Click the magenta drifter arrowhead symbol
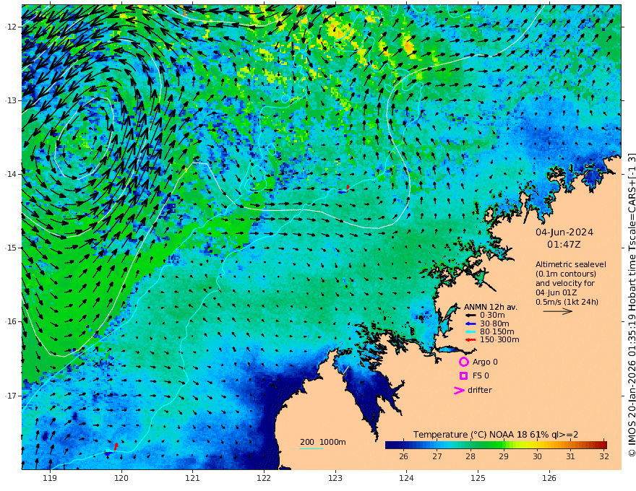This screenshot has height=491, width=636. click(x=459, y=390)
